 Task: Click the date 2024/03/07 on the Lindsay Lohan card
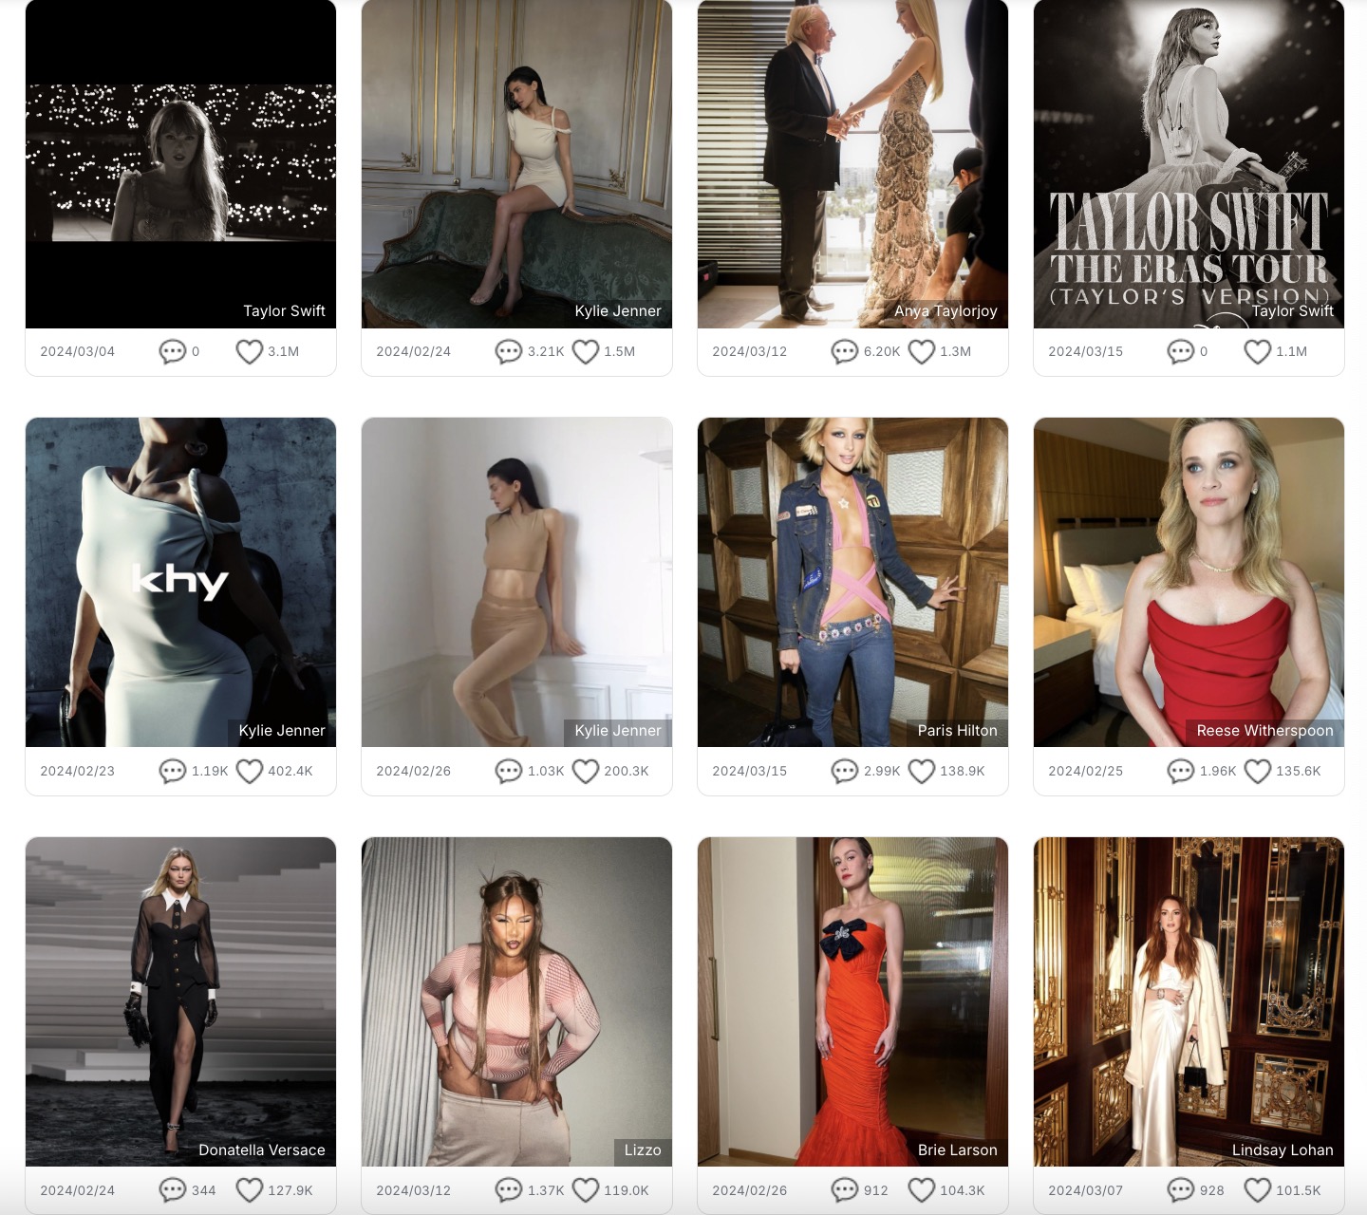1085,1190
